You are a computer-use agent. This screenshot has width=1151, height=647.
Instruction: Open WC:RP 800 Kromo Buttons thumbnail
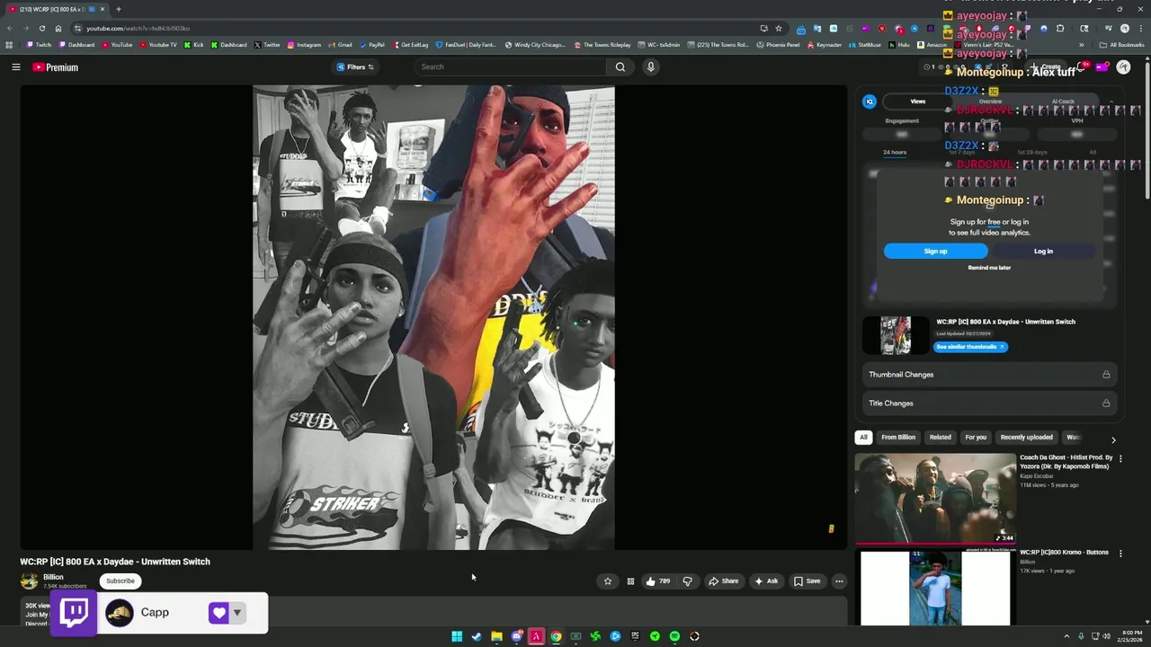(x=935, y=587)
